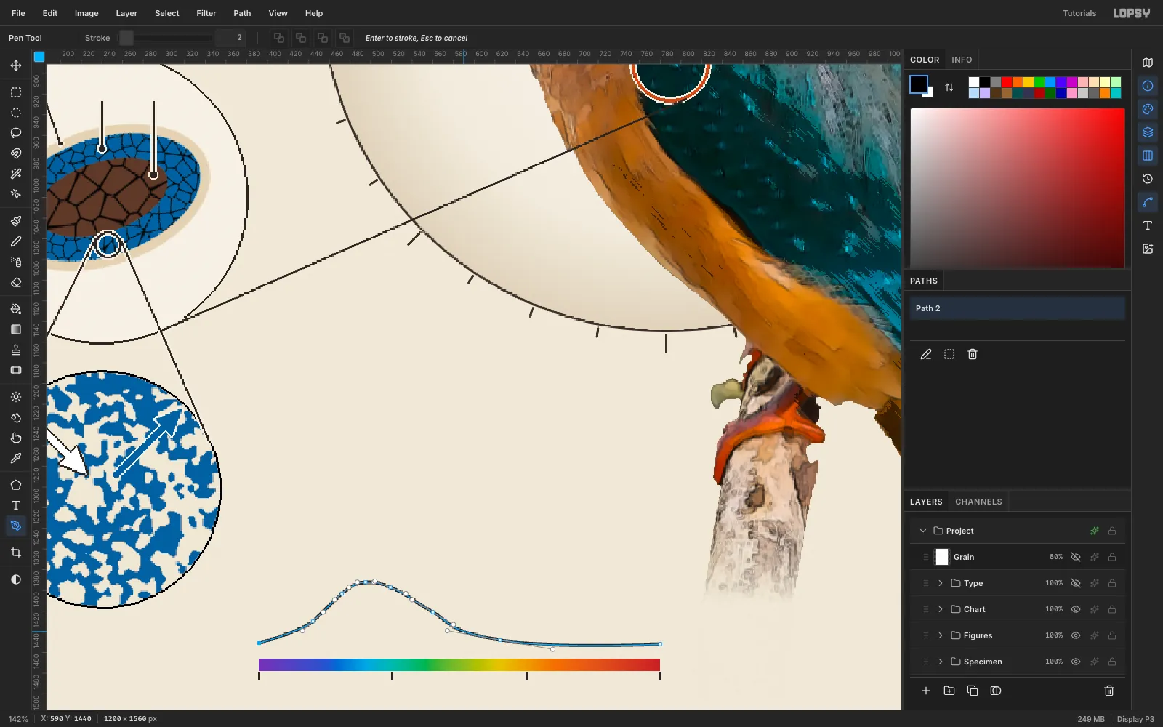1163x727 pixels.
Task: Create a new layer group folder
Action: (949, 691)
